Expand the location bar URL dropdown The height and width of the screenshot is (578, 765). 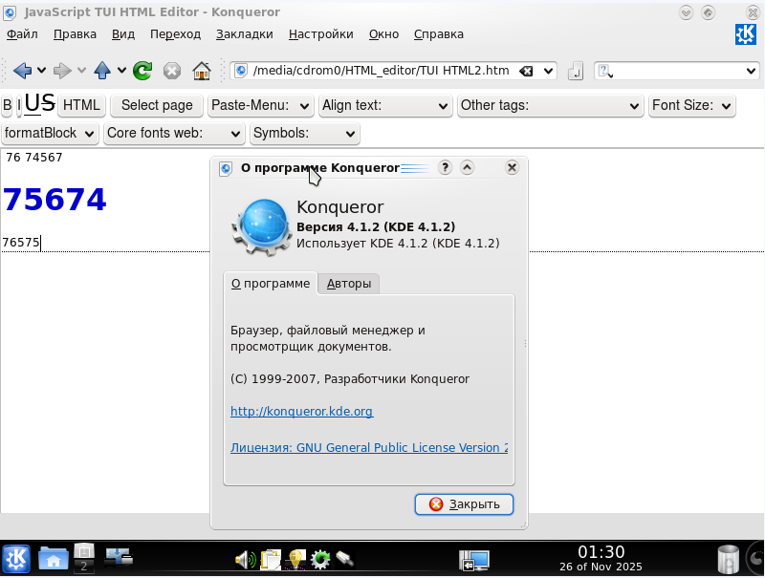[548, 71]
